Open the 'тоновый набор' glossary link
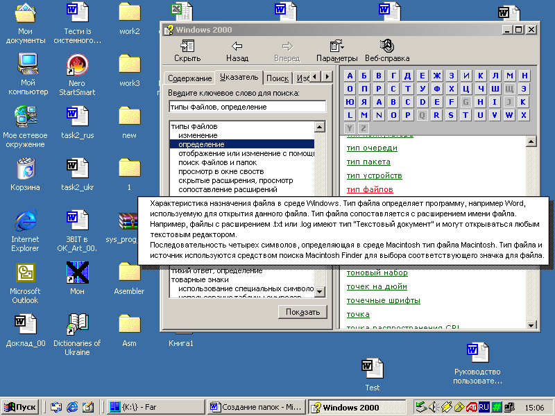555x416 pixels. point(377,272)
